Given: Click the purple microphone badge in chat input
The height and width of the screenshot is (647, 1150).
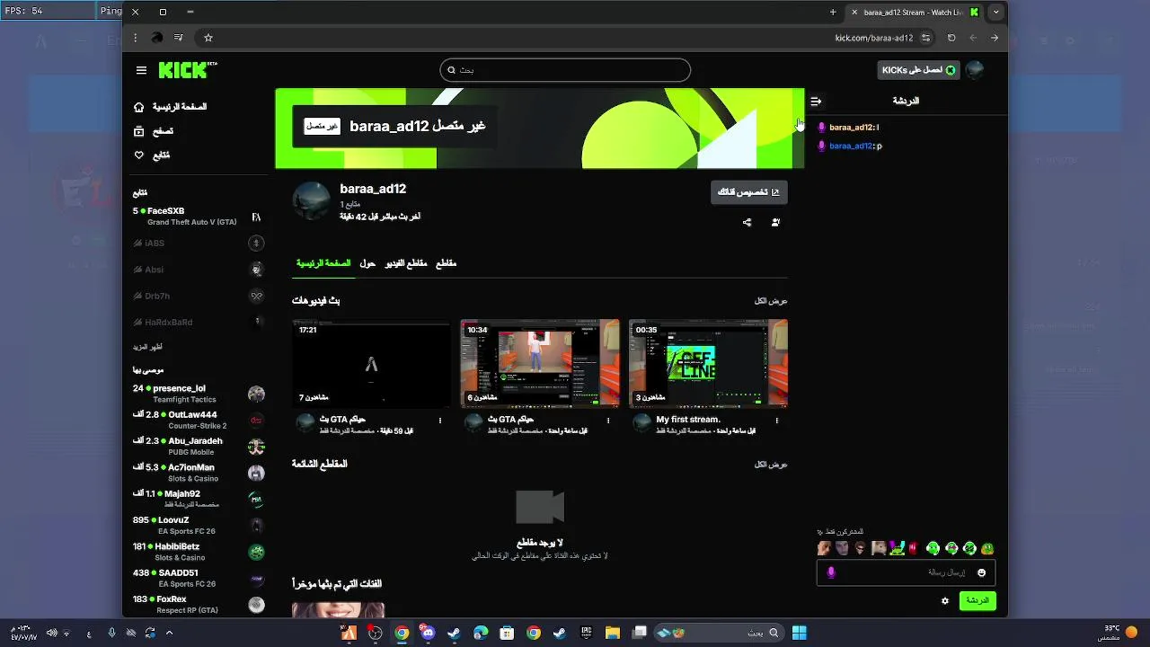Looking at the screenshot, I should click(x=831, y=572).
